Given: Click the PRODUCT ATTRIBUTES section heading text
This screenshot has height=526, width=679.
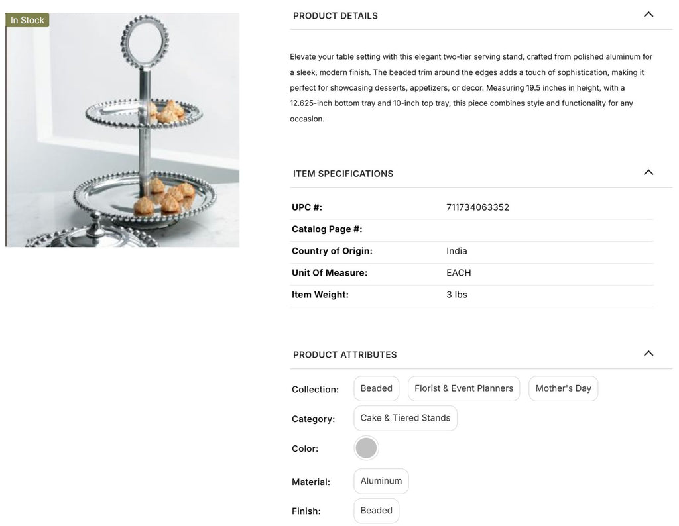Looking at the screenshot, I should 345,355.
